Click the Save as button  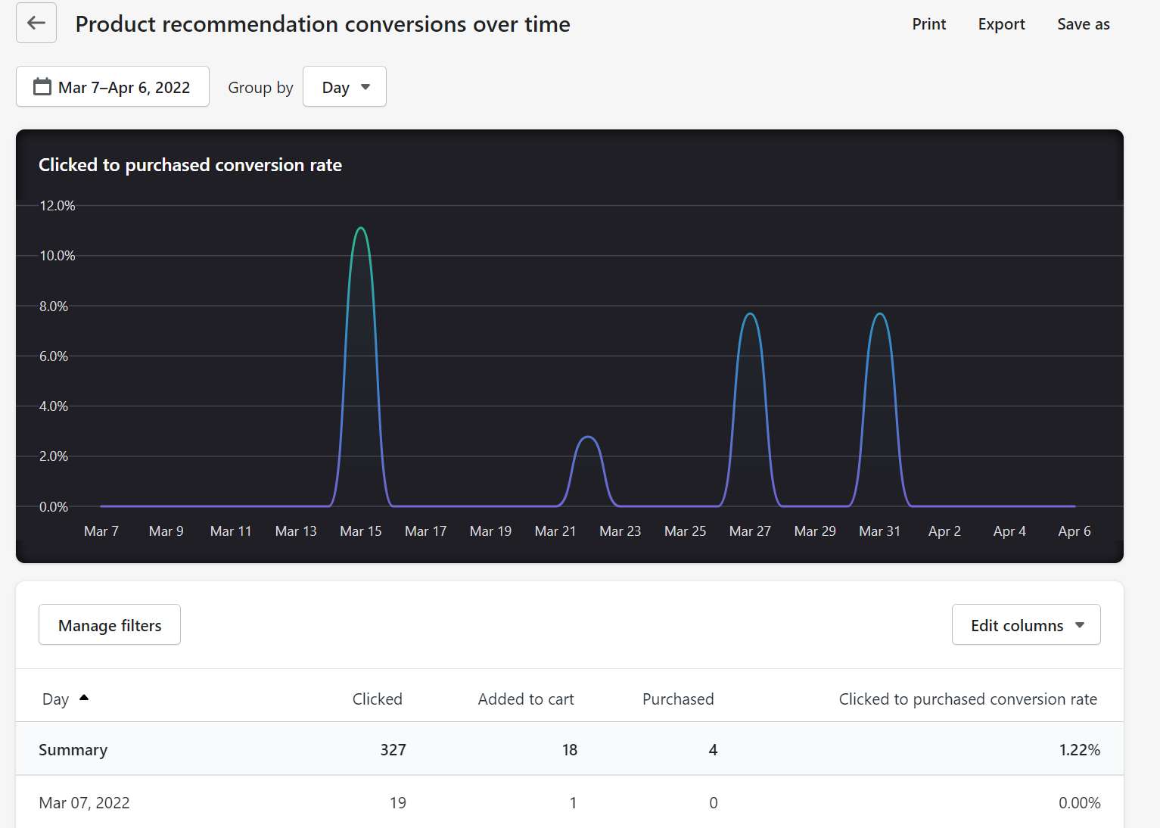1083,24
